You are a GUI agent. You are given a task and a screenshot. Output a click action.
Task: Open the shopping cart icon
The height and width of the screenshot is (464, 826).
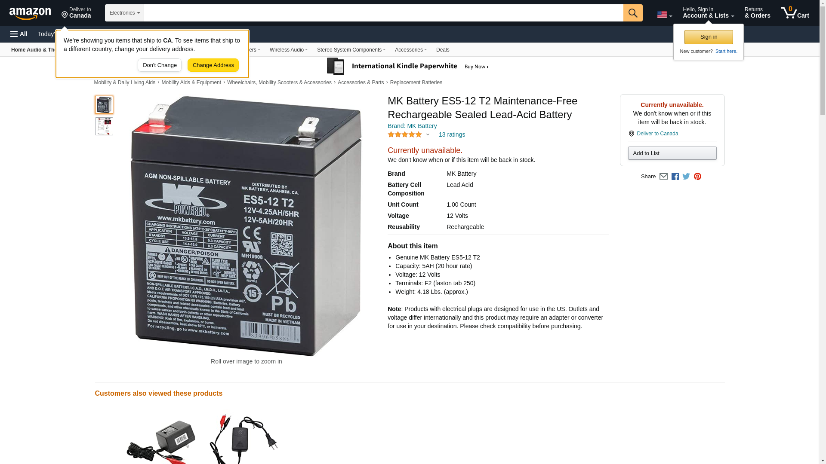point(795,13)
